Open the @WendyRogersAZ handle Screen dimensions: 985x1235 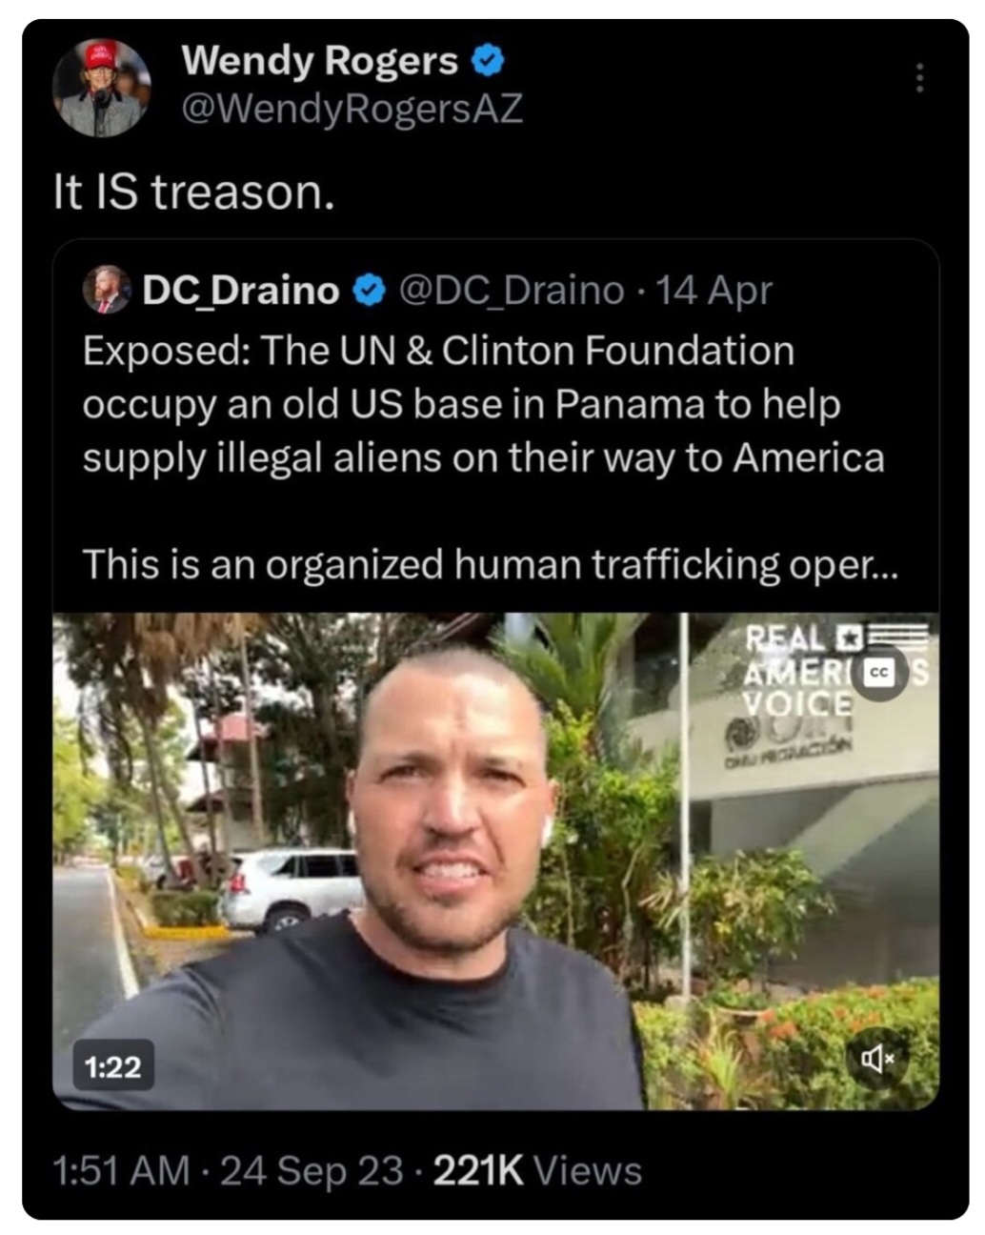coord(352,110)
